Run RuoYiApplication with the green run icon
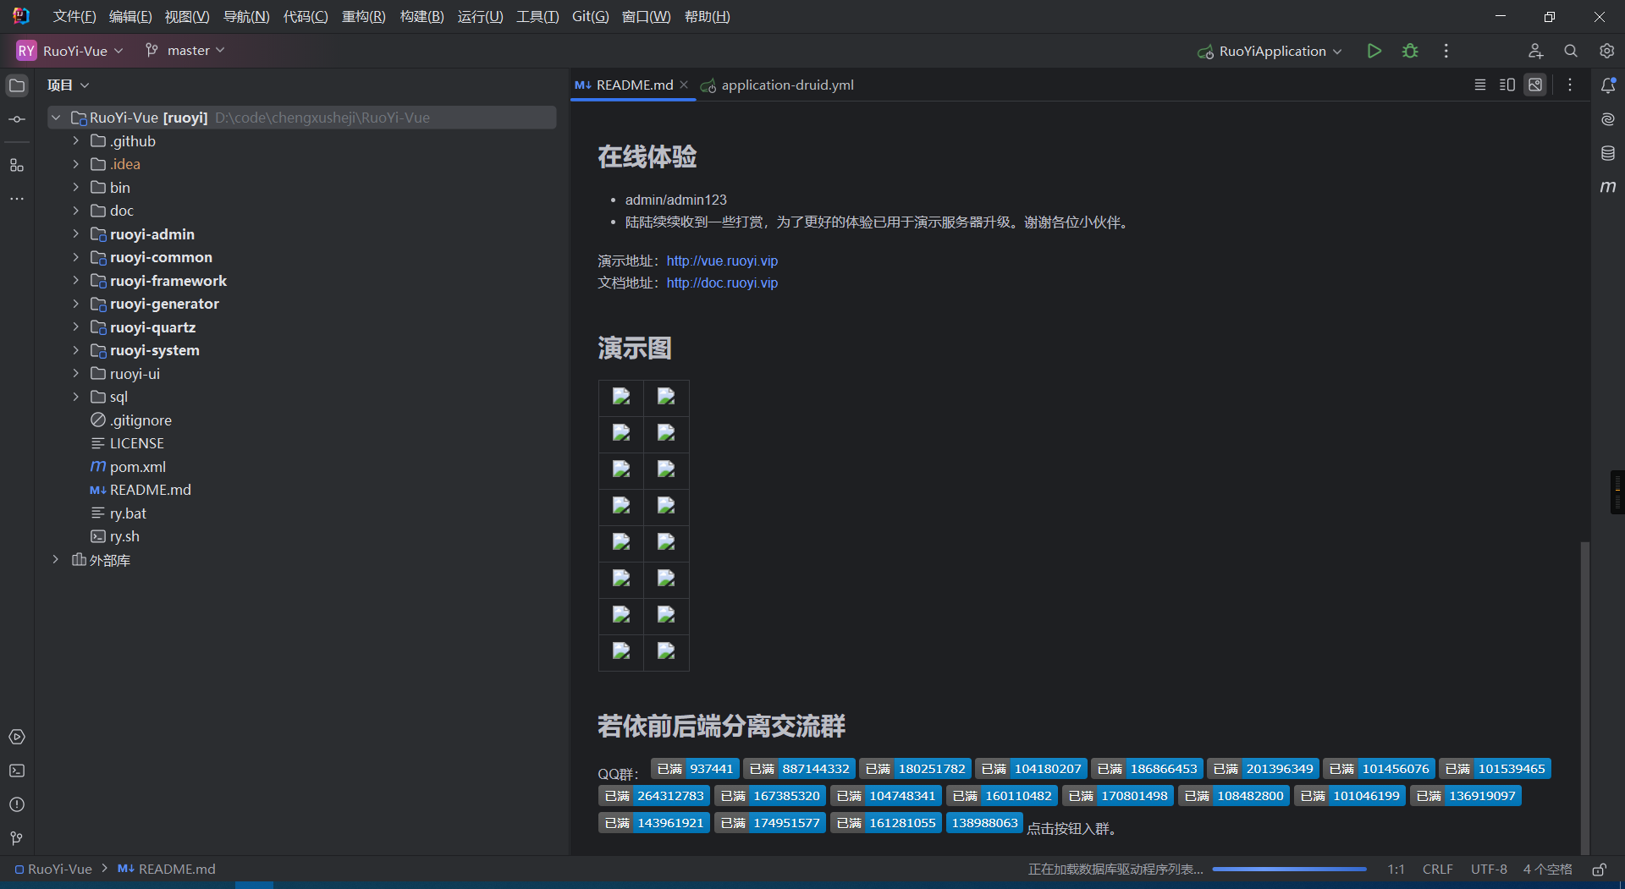The height and width of the screenshot is (889, 1625). pyautogui.click(x=1374, y=51)
